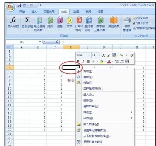This screenshot has width=156, height=146.
Task: Choose 选择性粘贴 from the context menu
Action: coord(93,88)
